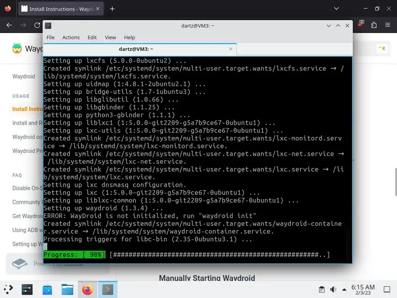Click the browser page scrollbar
This screenshot has height=298, width=397.
click(x=396, y=182)
